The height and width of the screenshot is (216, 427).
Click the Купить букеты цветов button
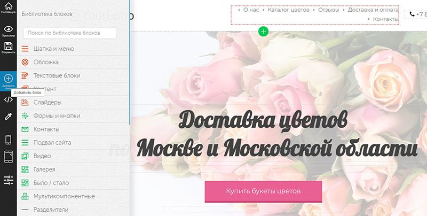click(x=263, y=191)
